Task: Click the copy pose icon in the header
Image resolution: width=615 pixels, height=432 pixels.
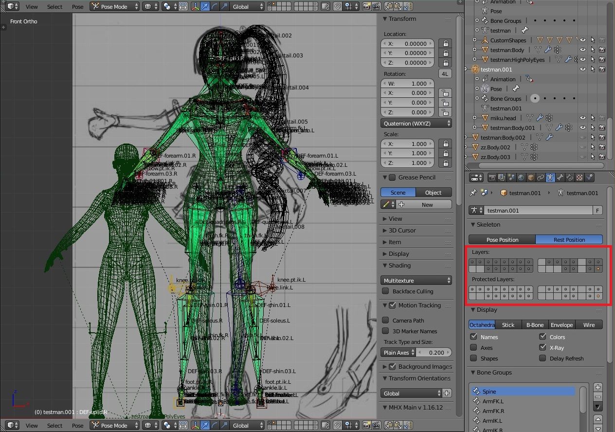Action: click(389, 6)
